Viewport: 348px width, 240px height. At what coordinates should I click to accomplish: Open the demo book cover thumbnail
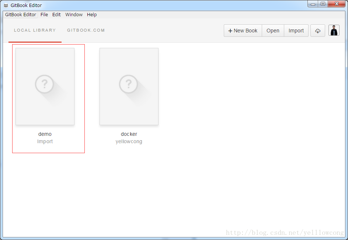[x=45, y=87]
